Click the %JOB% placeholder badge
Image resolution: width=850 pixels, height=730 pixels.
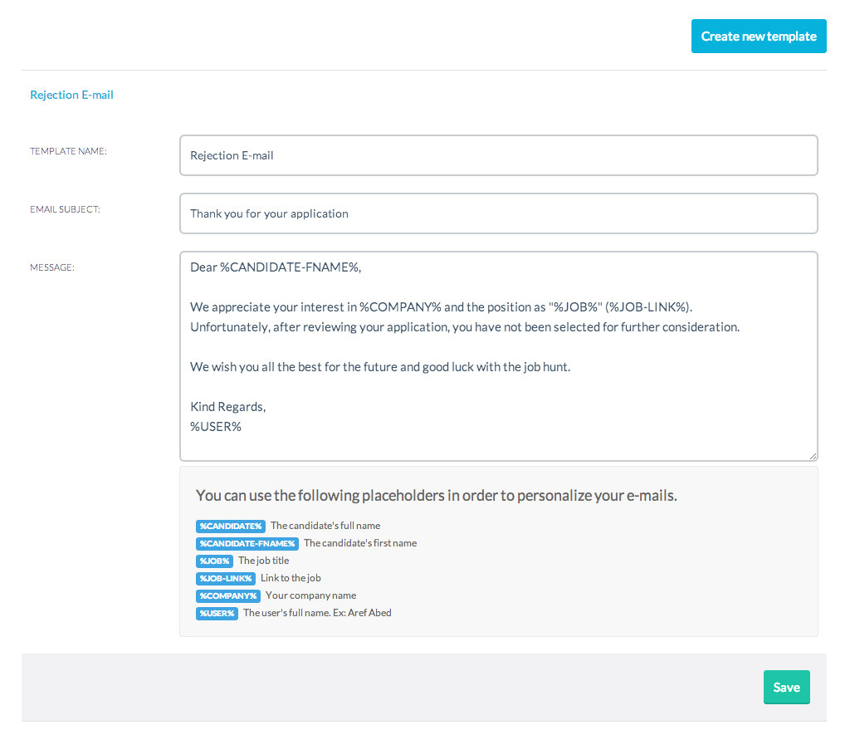tap(214, 561)
